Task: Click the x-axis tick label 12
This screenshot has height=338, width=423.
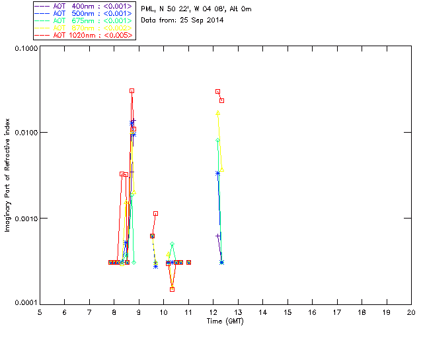Action: pyautogui.click(x=213, y=312)
